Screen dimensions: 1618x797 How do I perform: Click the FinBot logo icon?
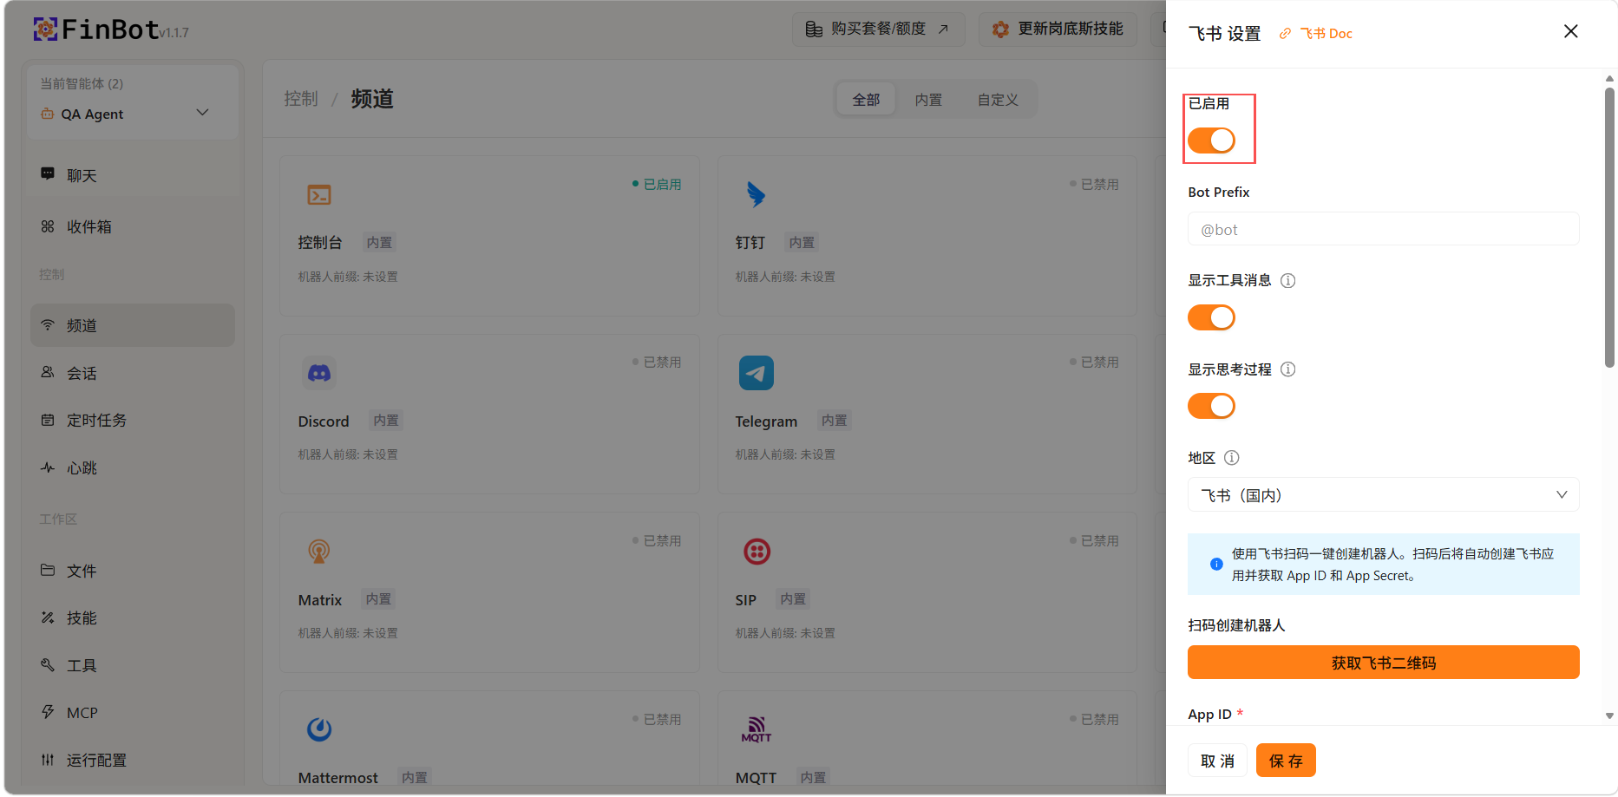tap(45, 29)
